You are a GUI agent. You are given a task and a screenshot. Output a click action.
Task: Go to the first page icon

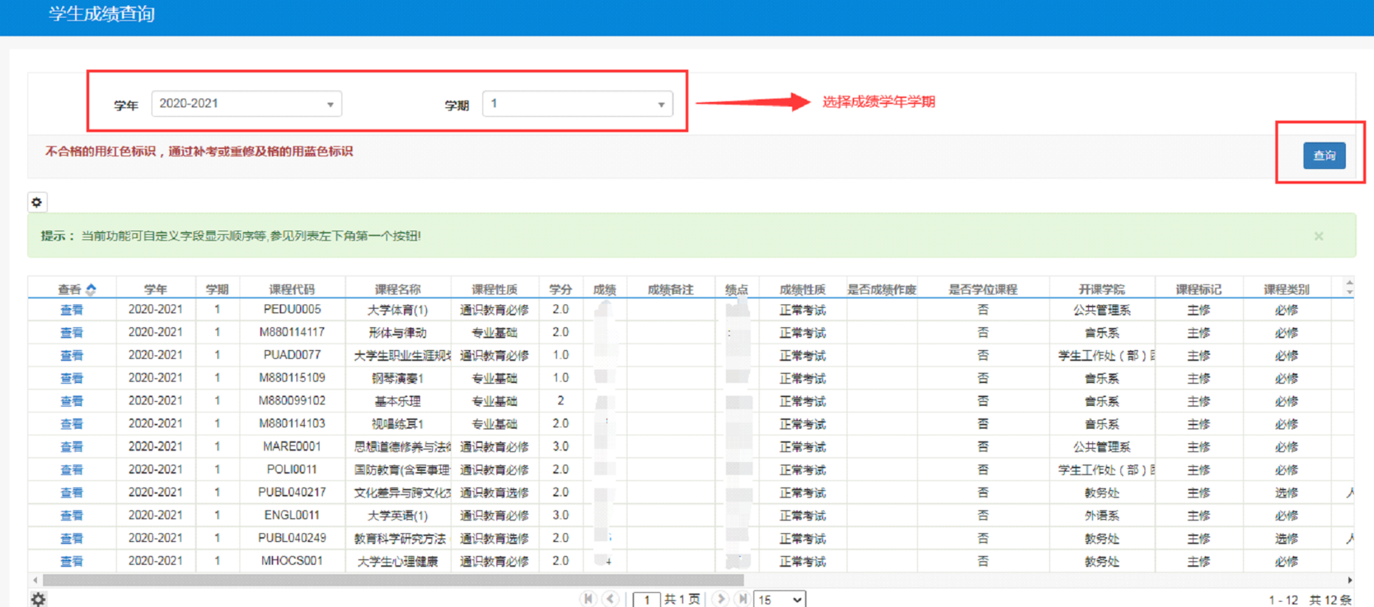(588, 599)
